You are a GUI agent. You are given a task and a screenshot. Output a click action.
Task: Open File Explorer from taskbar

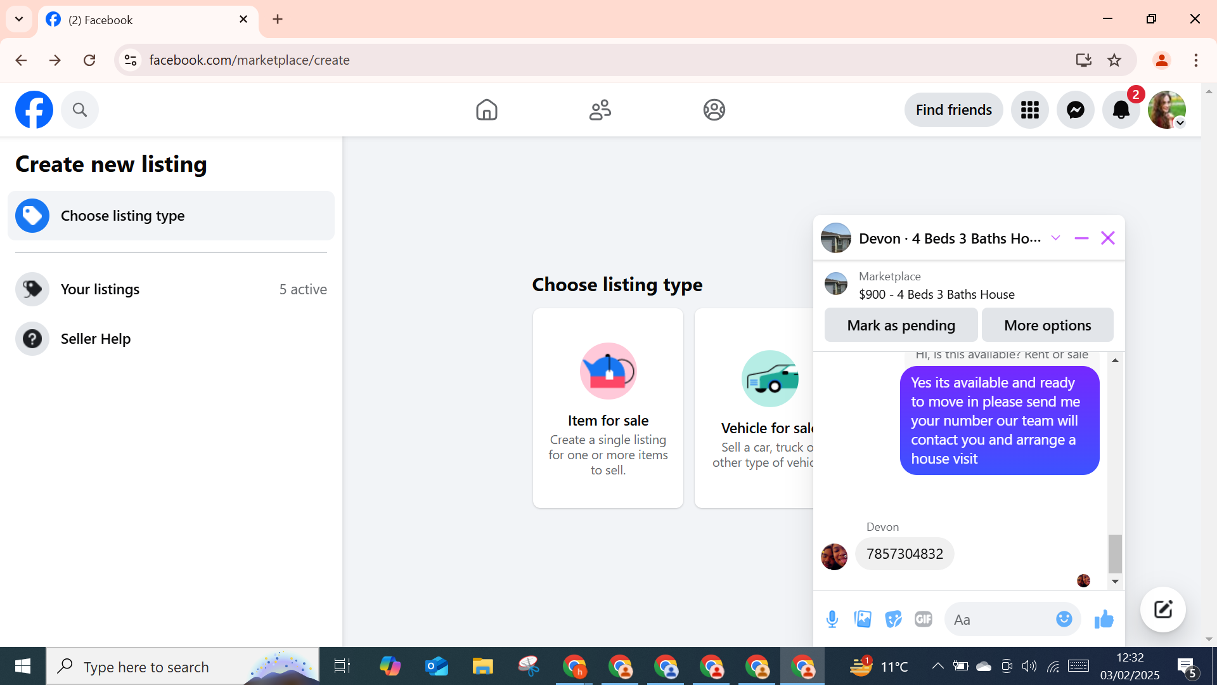pyautogui.click(x=482, y=666)
